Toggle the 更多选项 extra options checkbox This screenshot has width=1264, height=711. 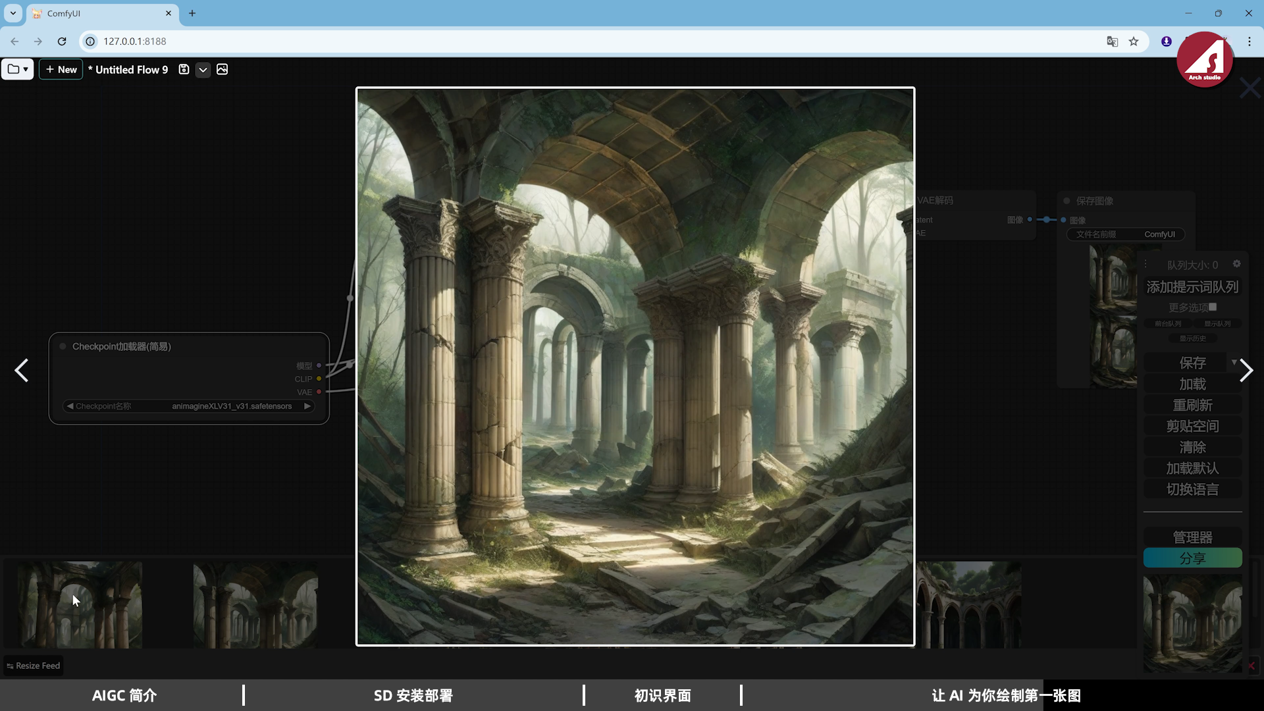[x=1213, y=307]
